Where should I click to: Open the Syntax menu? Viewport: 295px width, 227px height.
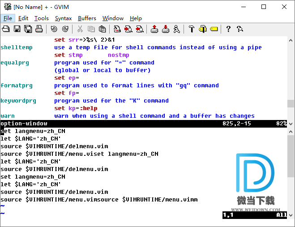click(63, 18)
